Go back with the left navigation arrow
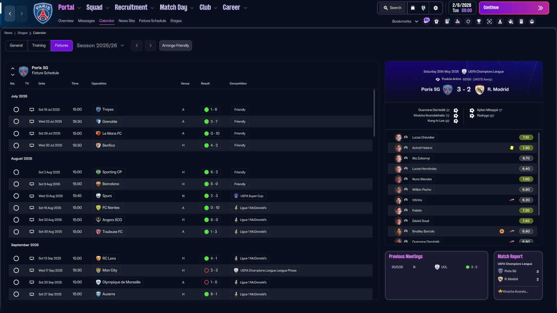 [x=10, y=13]
